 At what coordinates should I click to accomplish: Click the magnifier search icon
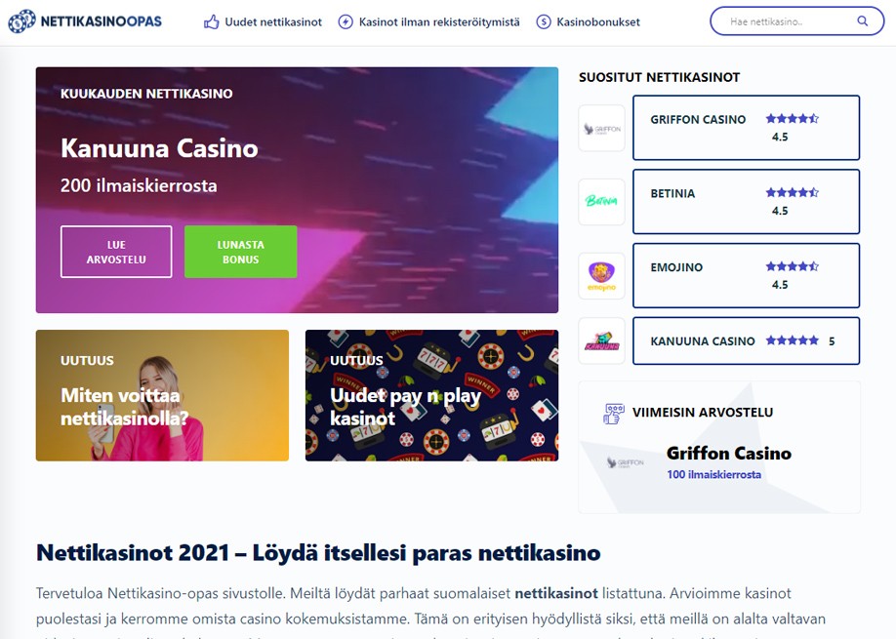[x=862, y=21]
